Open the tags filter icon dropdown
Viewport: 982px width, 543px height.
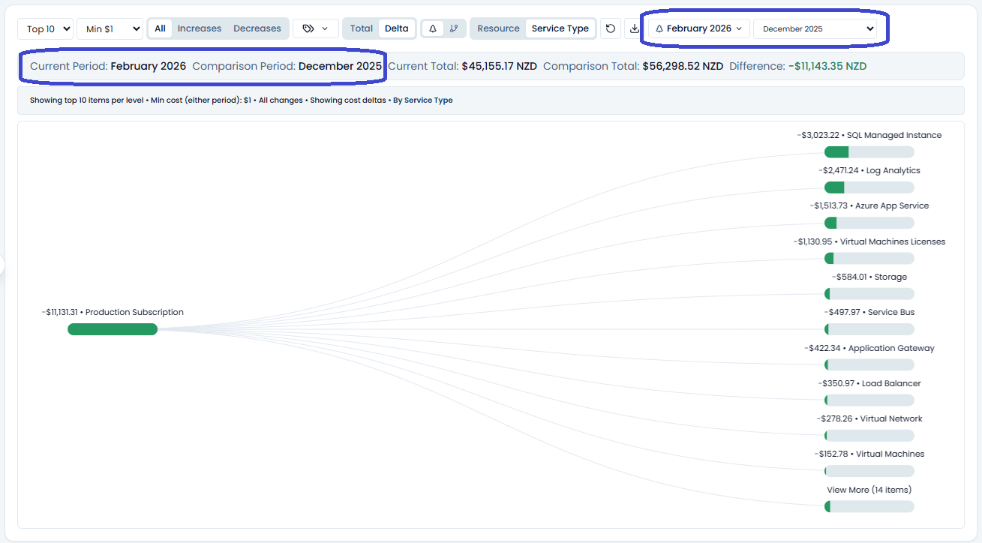pos(315,28)
